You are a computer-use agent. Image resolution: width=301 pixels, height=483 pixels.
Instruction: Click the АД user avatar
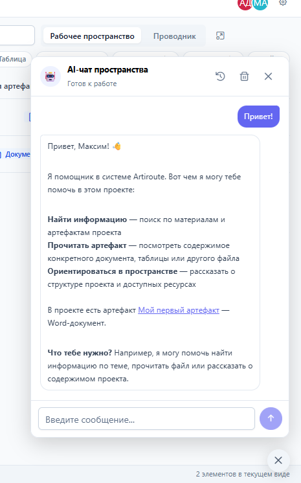coord(245,3)
